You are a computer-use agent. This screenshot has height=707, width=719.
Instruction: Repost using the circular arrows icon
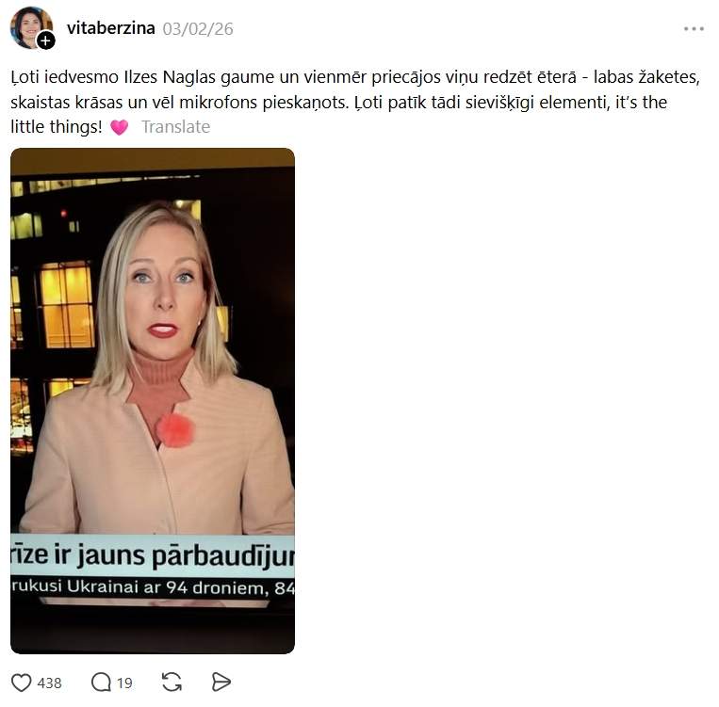pos(172,682)
